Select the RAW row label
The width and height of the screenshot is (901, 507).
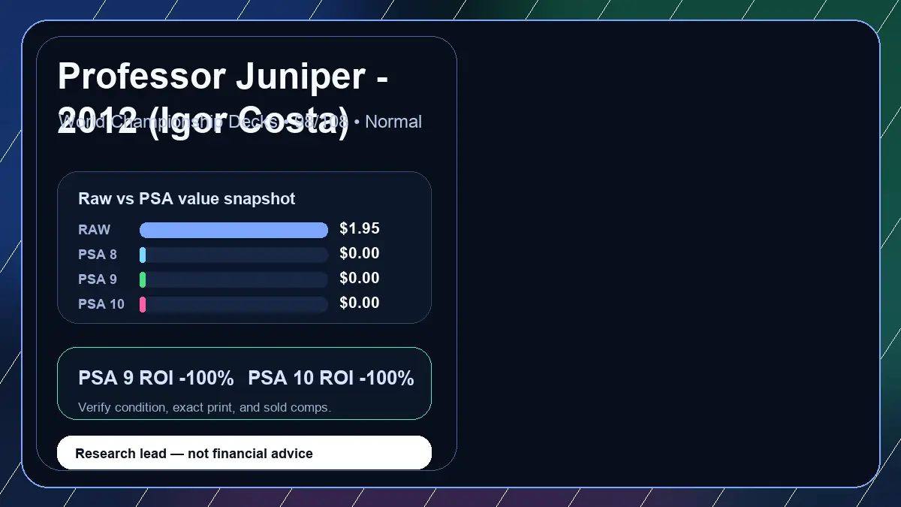coord(95,230)
